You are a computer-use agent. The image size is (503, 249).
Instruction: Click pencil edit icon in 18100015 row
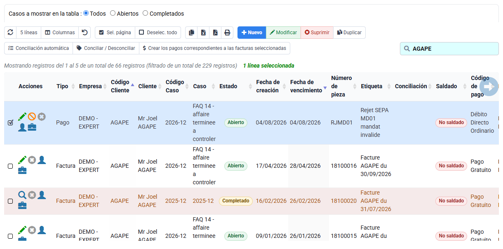22,230
